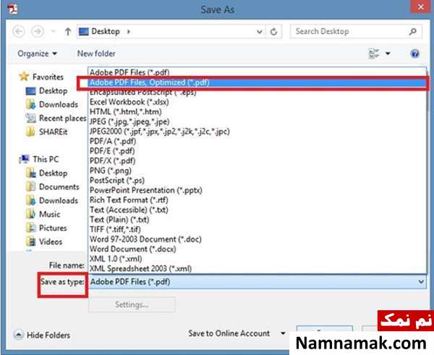This screenshot has width=434, height=355.
Task: Open the Save as type combo box
Action: coord(258,282)
